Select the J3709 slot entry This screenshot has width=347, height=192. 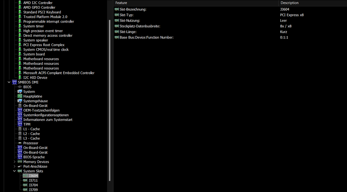click(33, 190)
